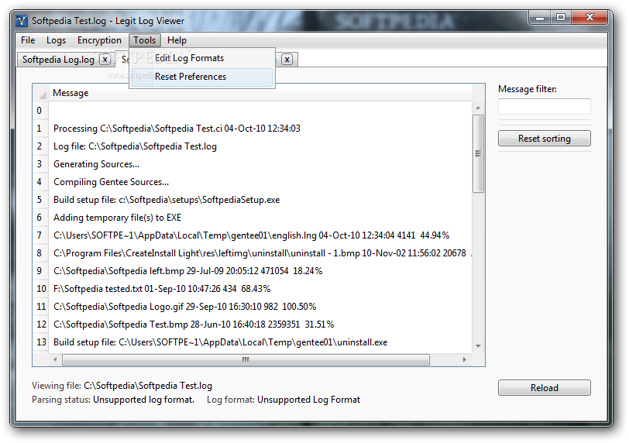Screen dimensions: 629x443
Task: Switch to Softpedia Log.log tab
Action: click(58, 60)
